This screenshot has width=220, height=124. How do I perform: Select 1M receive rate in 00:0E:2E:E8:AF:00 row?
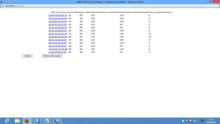point(121,52)
